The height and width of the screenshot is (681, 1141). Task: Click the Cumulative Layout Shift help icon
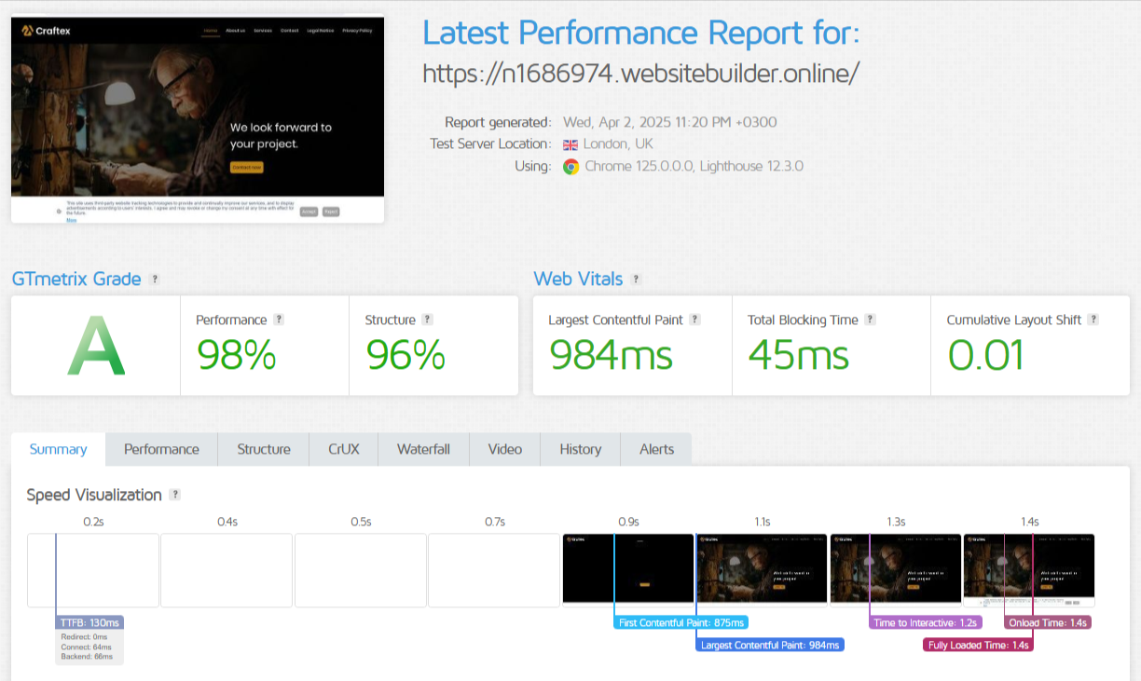point(1093,320)
